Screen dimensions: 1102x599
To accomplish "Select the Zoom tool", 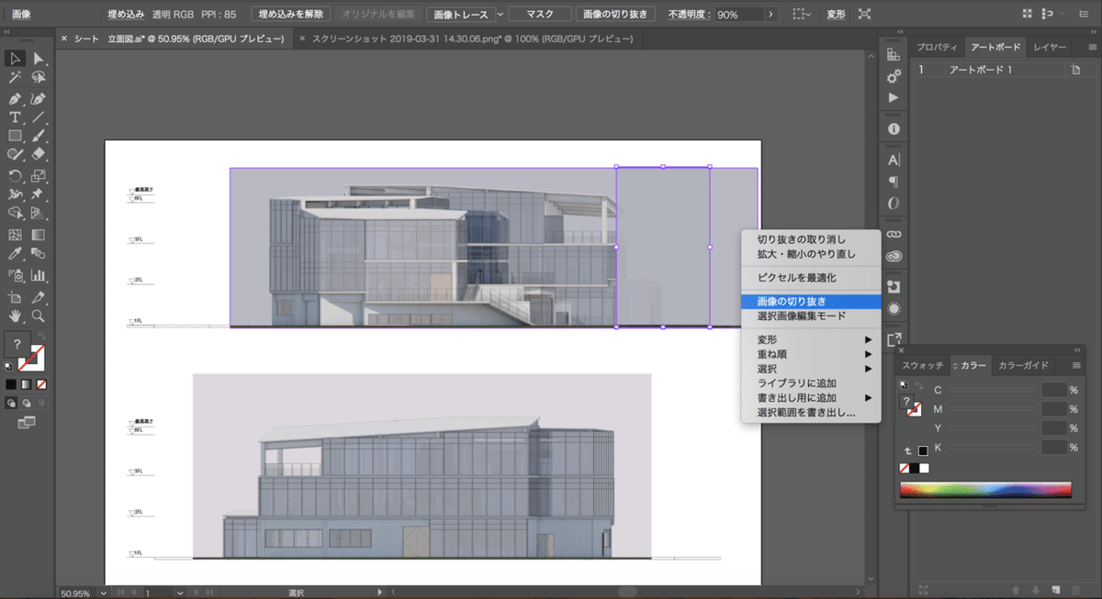I will click(39, 316).
